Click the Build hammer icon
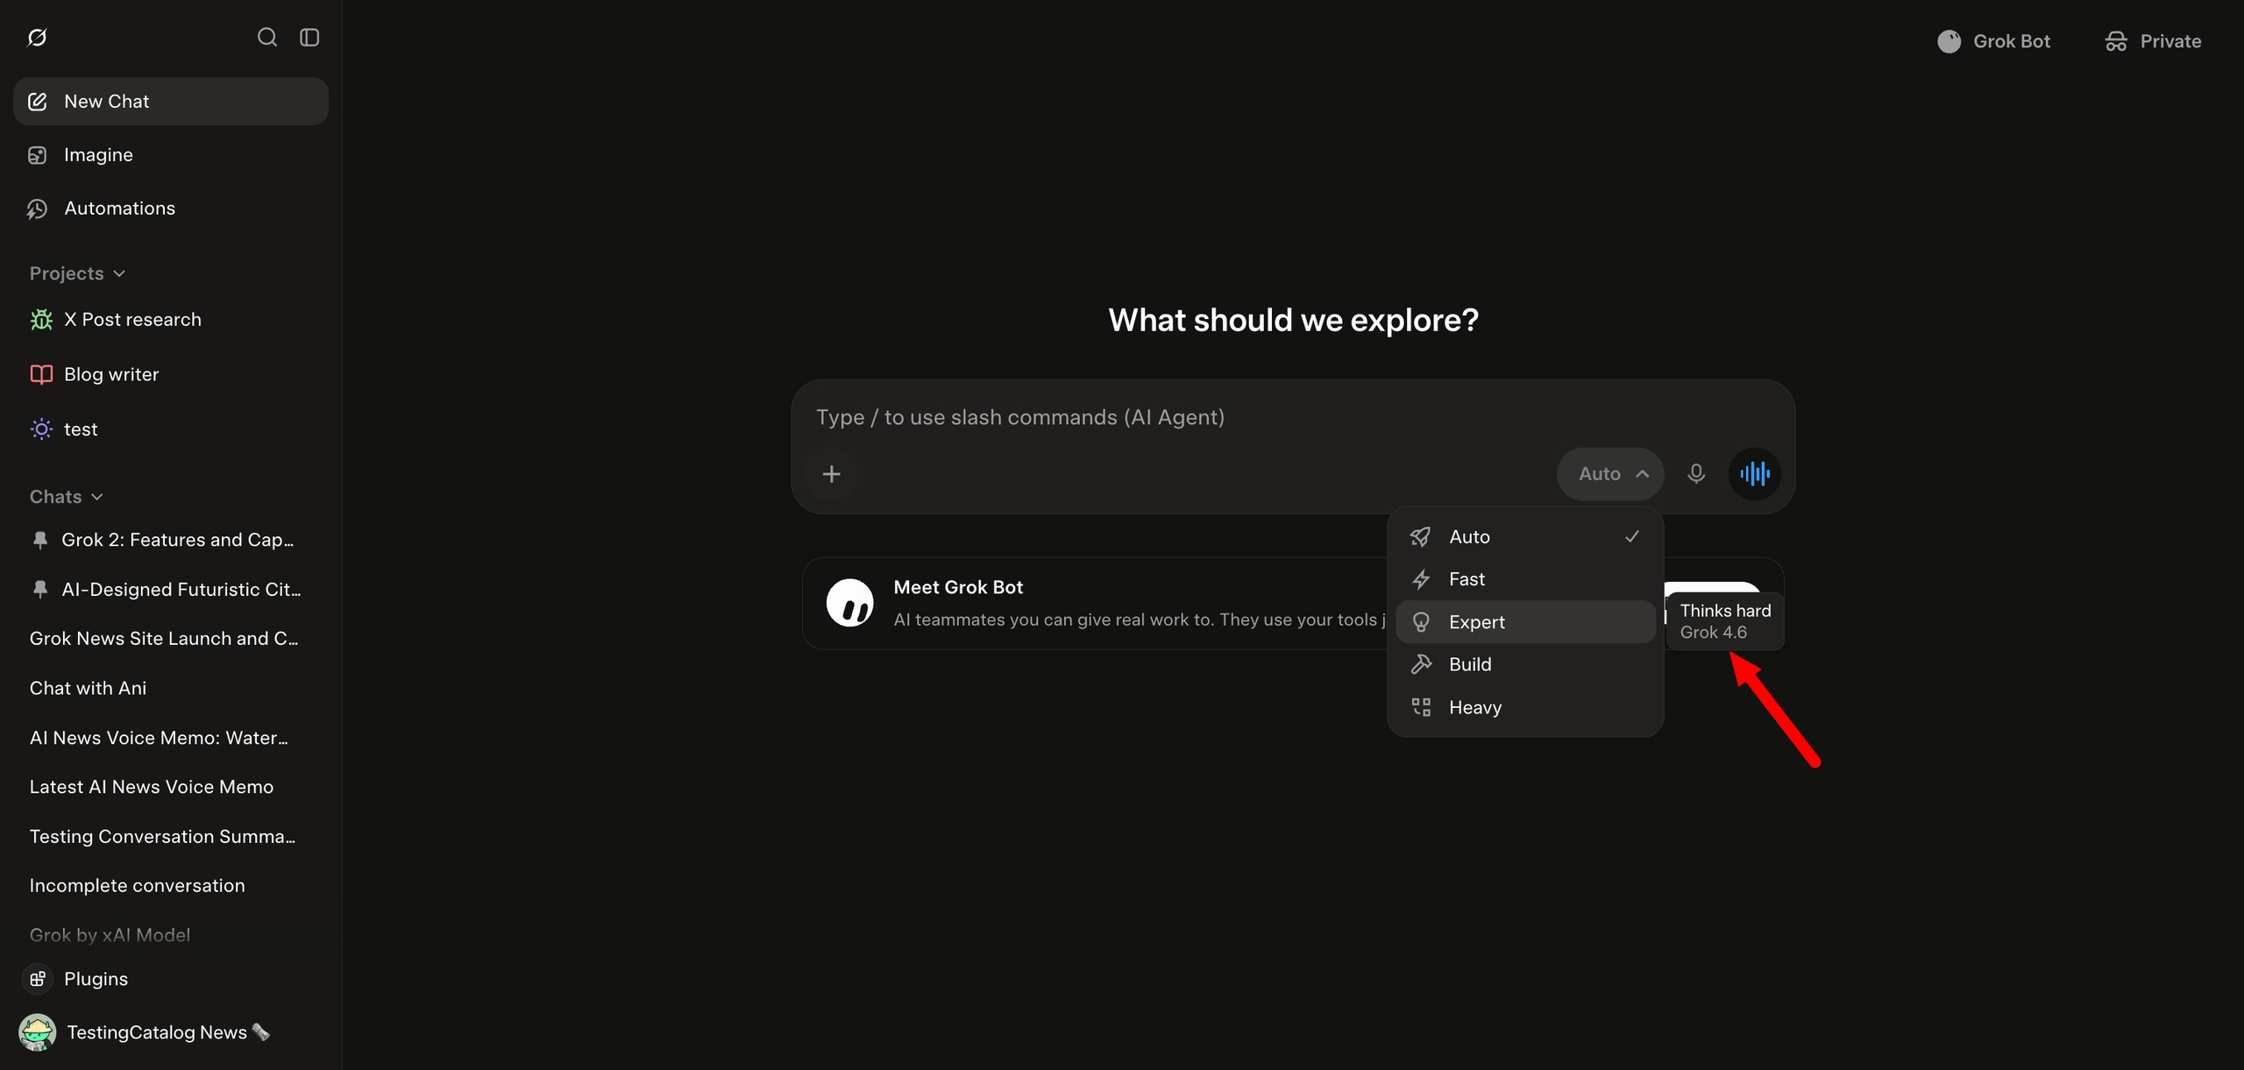The width and height of the screenshot is (2244, 1070). coord(1421,664)
